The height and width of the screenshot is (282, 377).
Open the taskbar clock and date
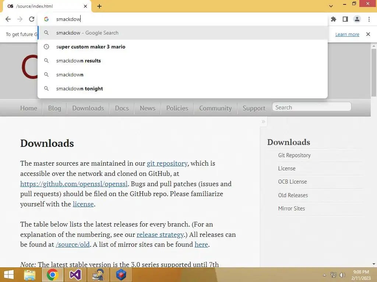pyautogui.click(x=361, y=275)
